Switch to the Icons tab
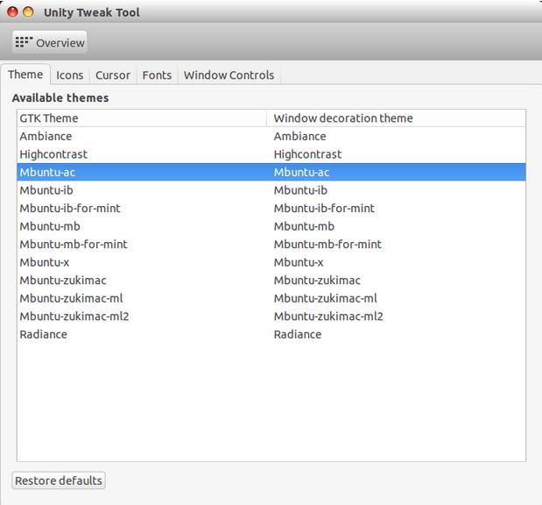This screenshot has height=505, width=542. point(70,75)
